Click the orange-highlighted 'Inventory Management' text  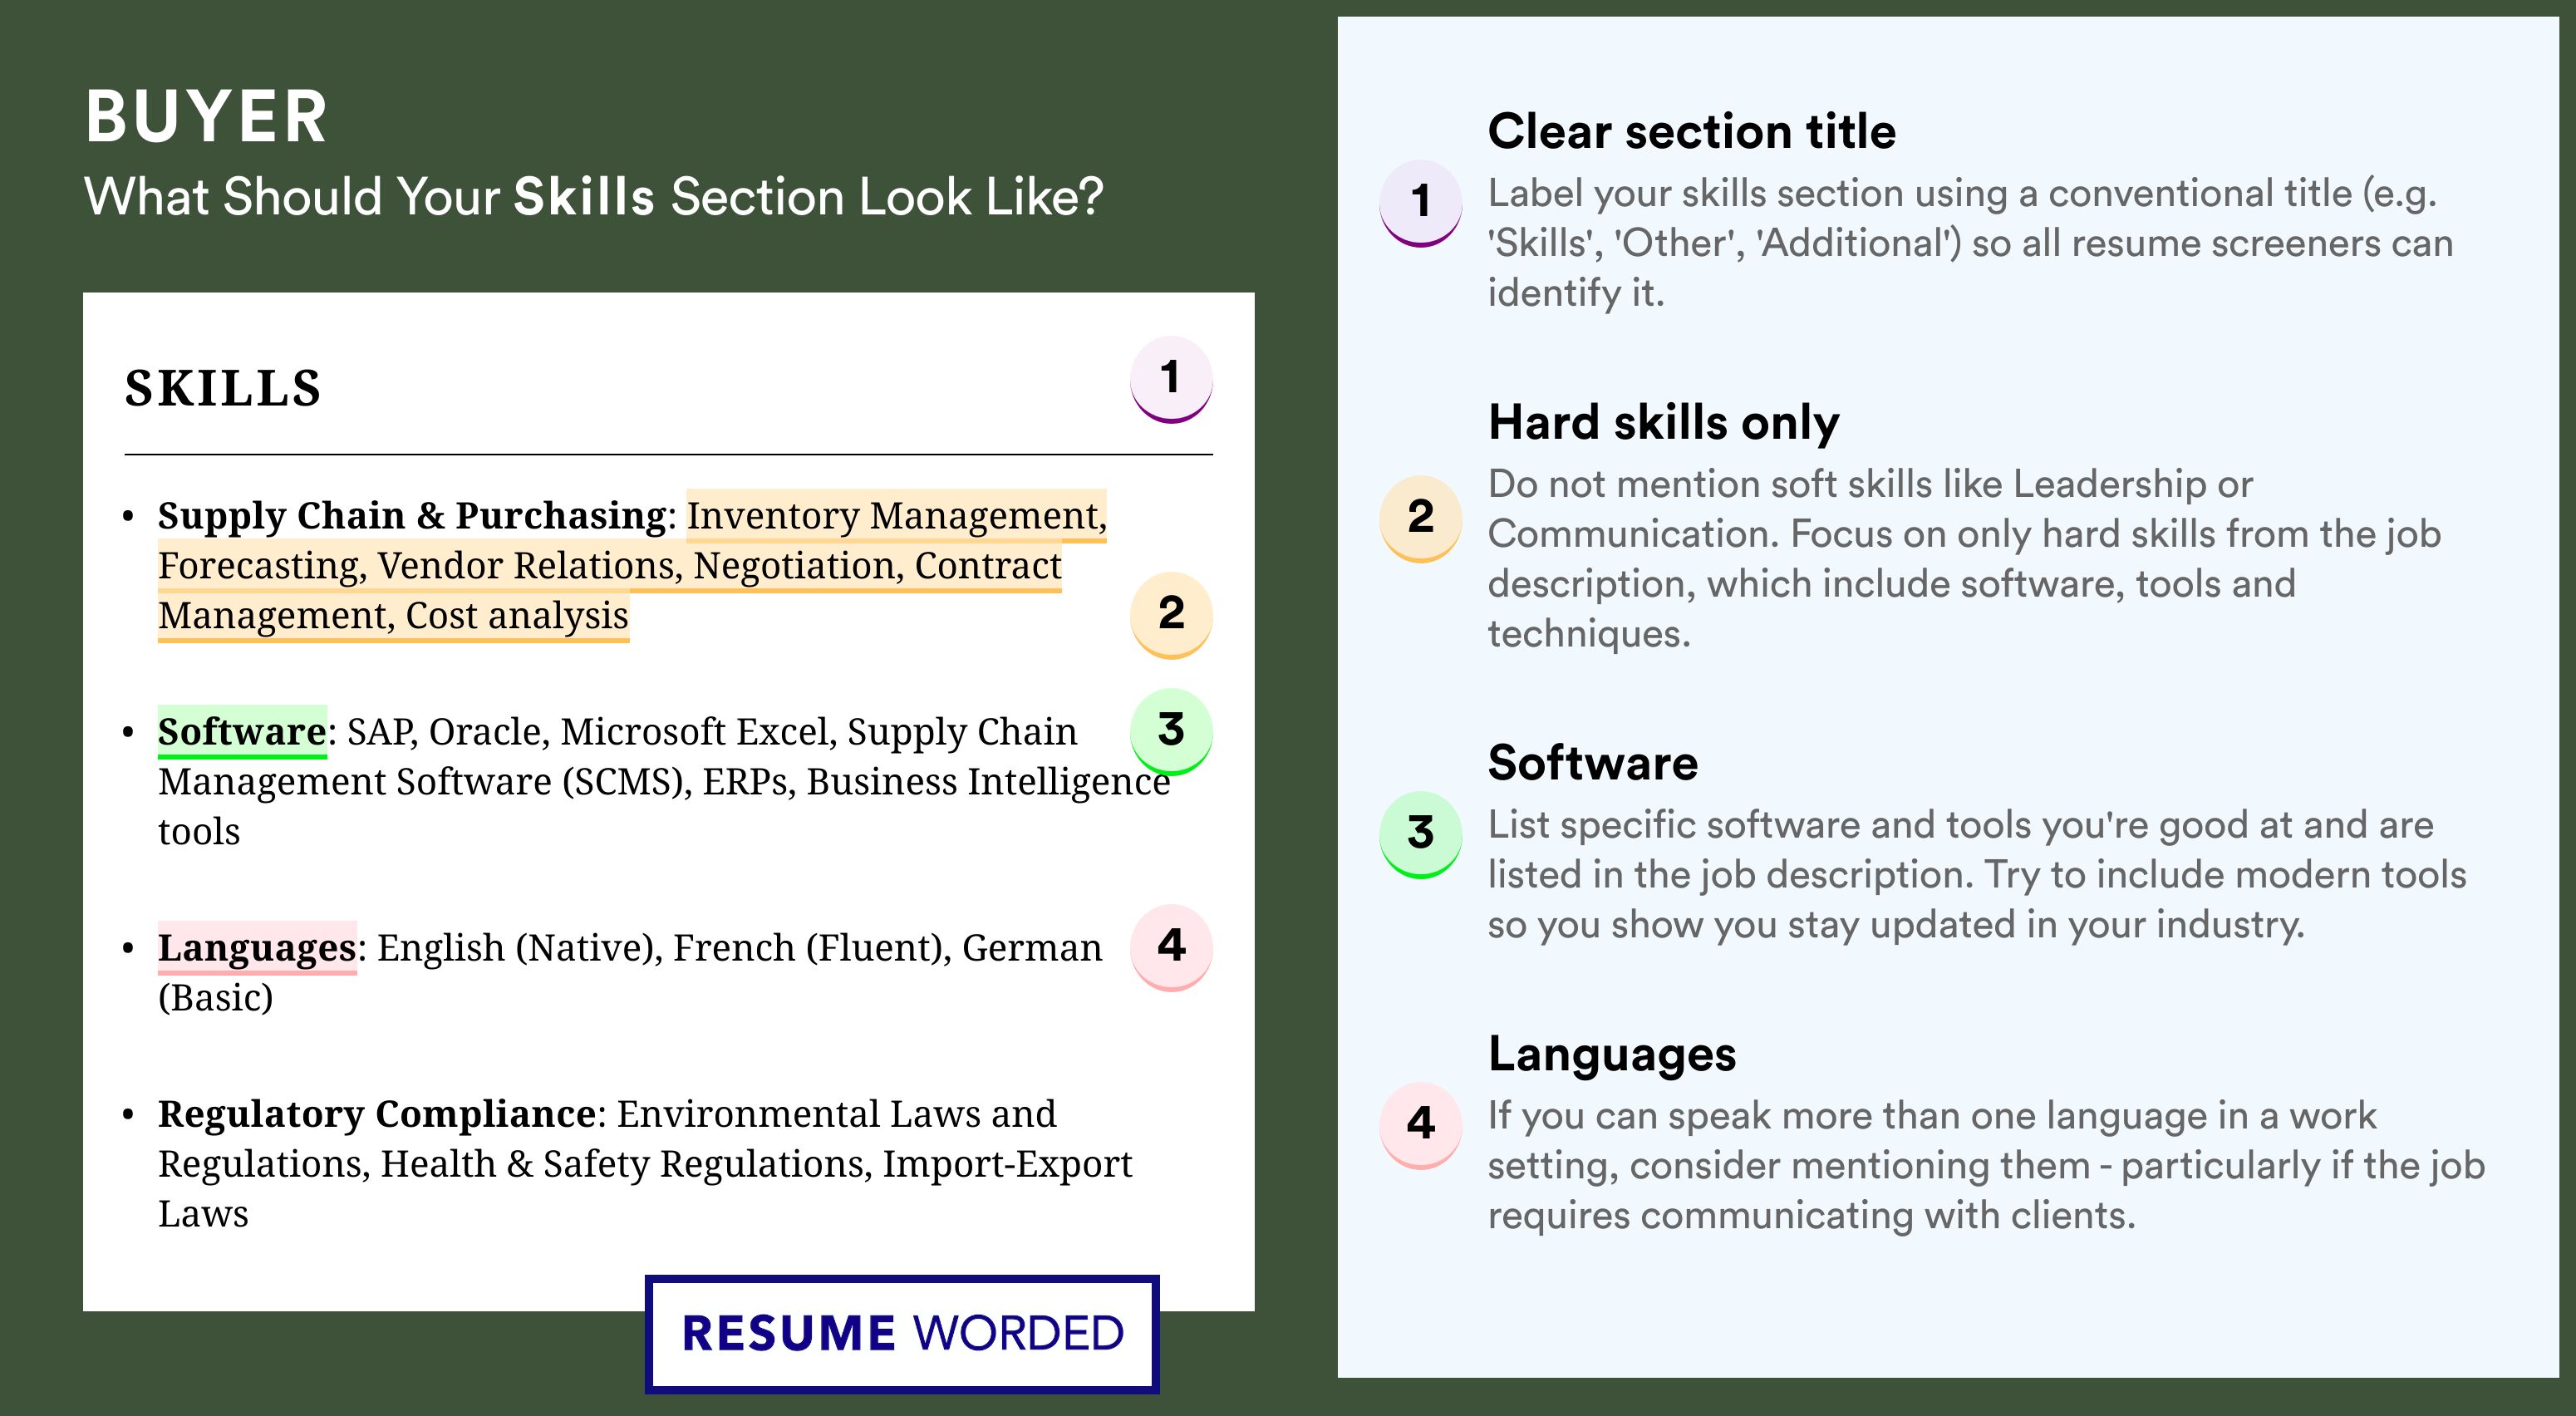[x=895, y=515]
